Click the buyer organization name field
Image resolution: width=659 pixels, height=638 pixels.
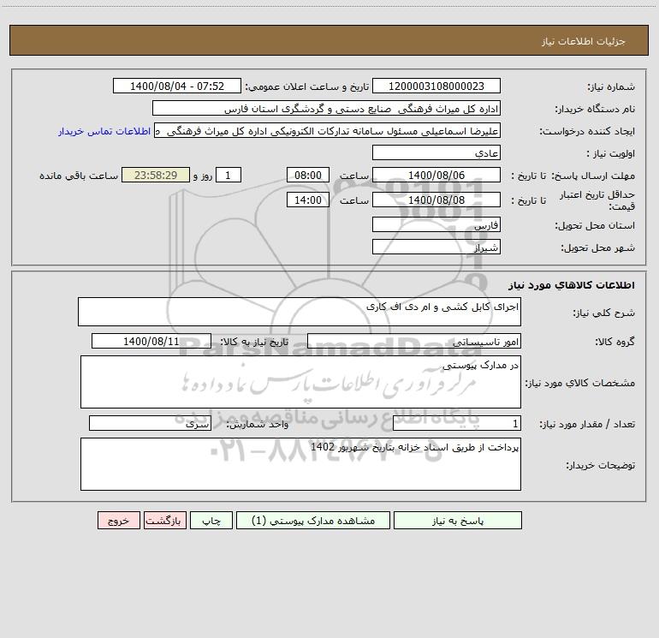point(326,108)
